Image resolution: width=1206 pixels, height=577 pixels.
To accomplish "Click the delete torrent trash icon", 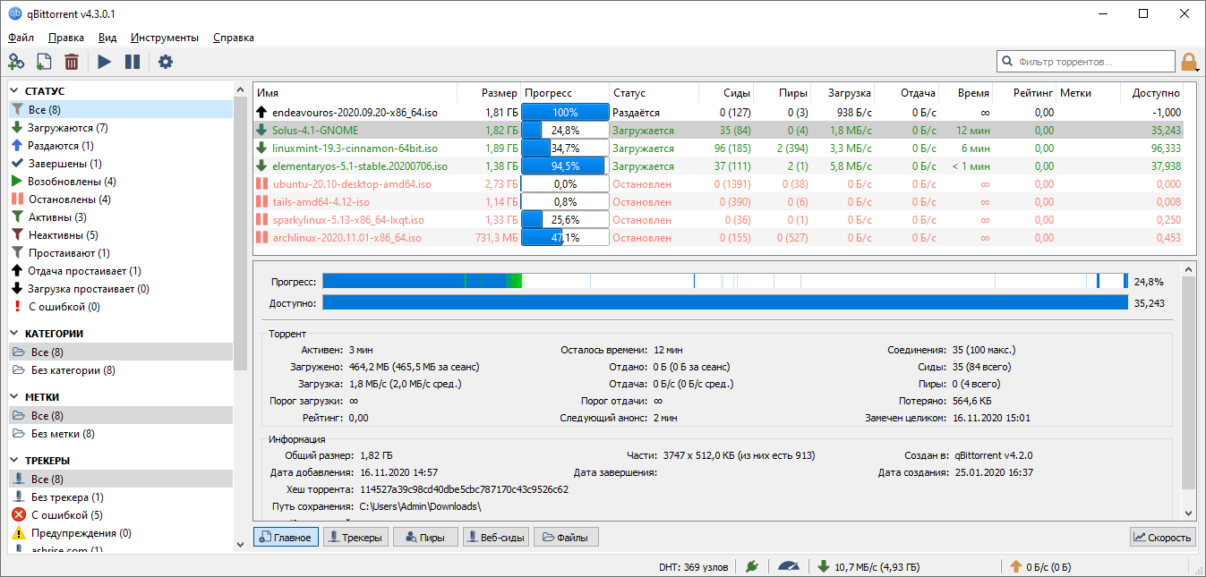I will click(x=72, y=62).
